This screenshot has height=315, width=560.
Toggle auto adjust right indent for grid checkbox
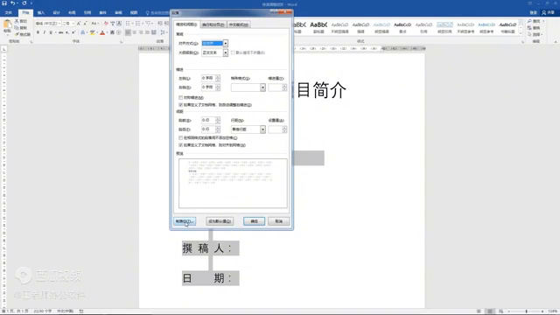[x=181, y=105]
